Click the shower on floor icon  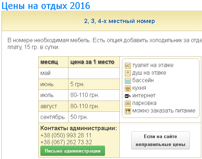coord(128,73)
